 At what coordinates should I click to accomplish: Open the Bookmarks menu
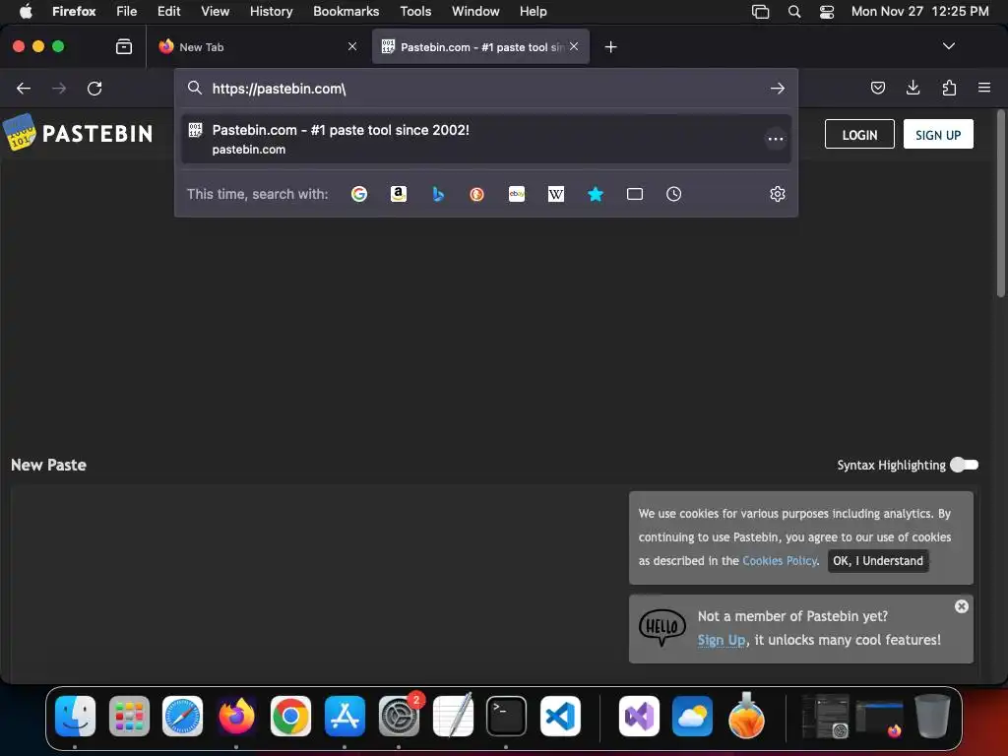point(346,11)
